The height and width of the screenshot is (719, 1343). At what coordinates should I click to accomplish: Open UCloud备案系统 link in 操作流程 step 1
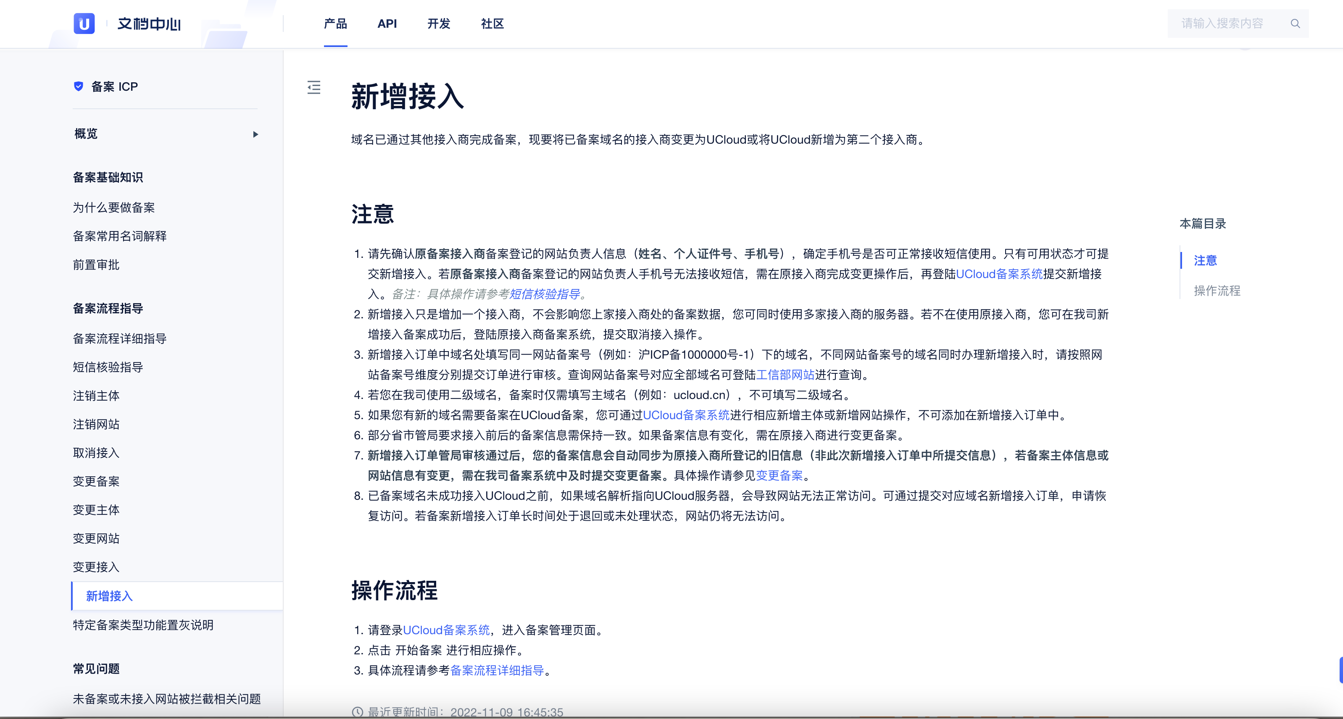coord(446,630)
